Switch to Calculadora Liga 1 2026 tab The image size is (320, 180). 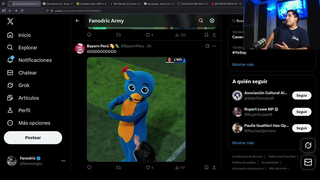coord(91,4)
